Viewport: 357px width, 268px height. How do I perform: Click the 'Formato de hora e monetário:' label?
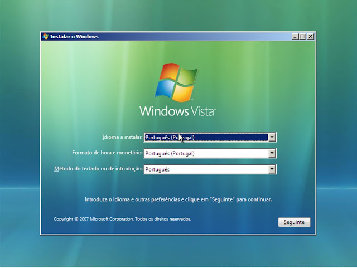(x=107, y=153)
